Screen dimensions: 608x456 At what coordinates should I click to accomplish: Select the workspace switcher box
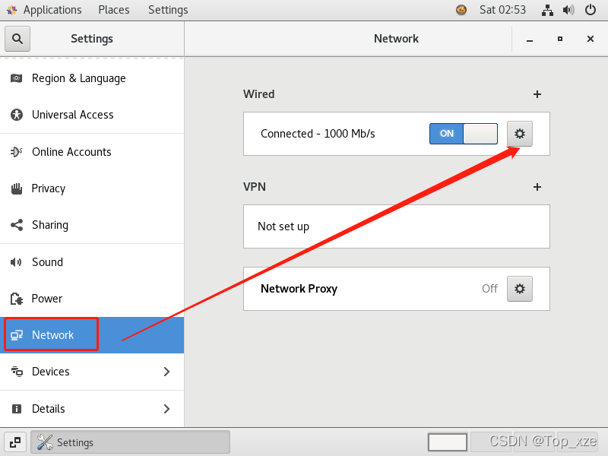tap(448, 442)
